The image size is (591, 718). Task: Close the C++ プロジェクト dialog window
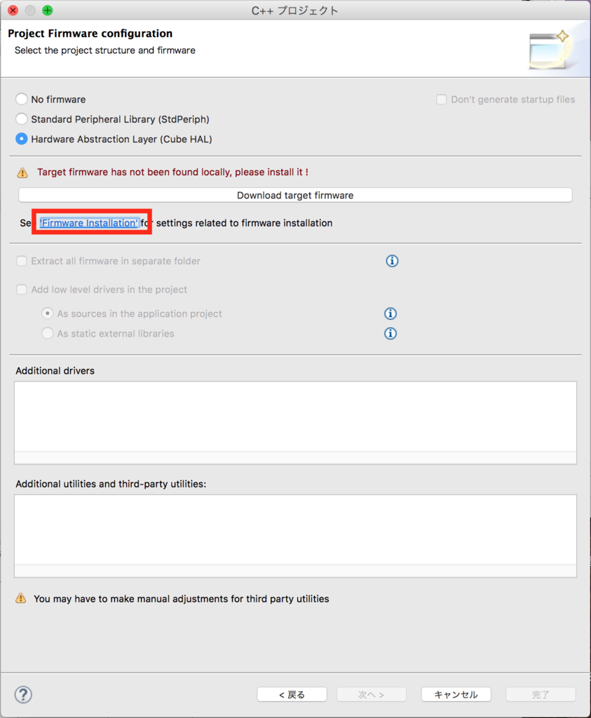(x=13, y=10)
